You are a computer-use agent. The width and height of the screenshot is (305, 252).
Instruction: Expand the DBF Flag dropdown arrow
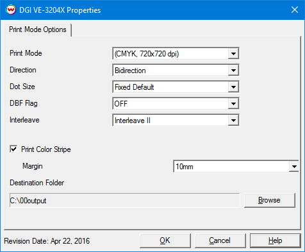coord(233,103)
